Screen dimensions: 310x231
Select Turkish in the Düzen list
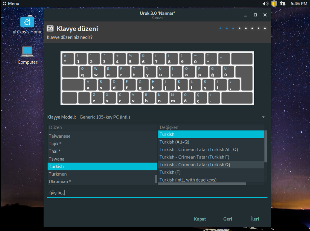[x=102, y=166]
